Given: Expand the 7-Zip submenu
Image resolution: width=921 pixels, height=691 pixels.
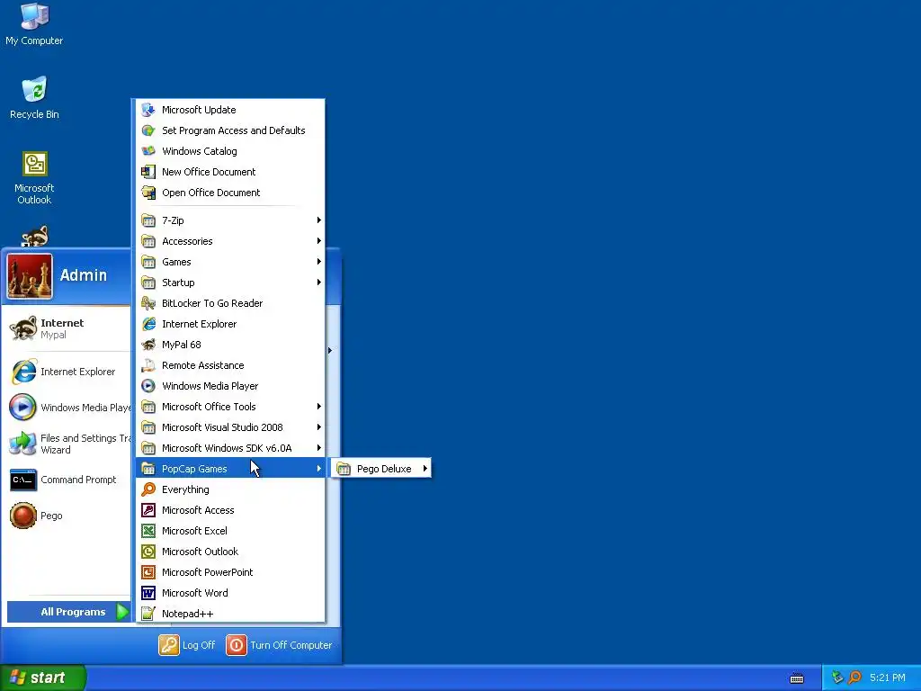Looking at the screenshot, I should pyautogui.click(x=229, y=220).
